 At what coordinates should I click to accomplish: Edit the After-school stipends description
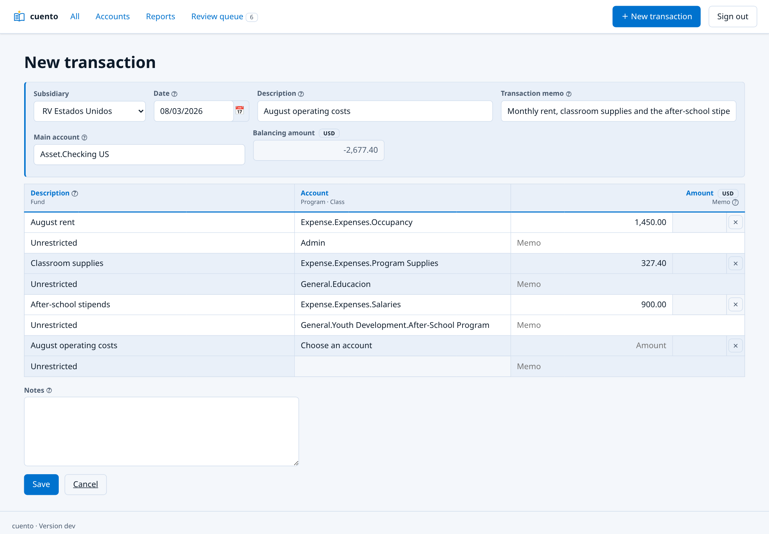tap(159, 305)
